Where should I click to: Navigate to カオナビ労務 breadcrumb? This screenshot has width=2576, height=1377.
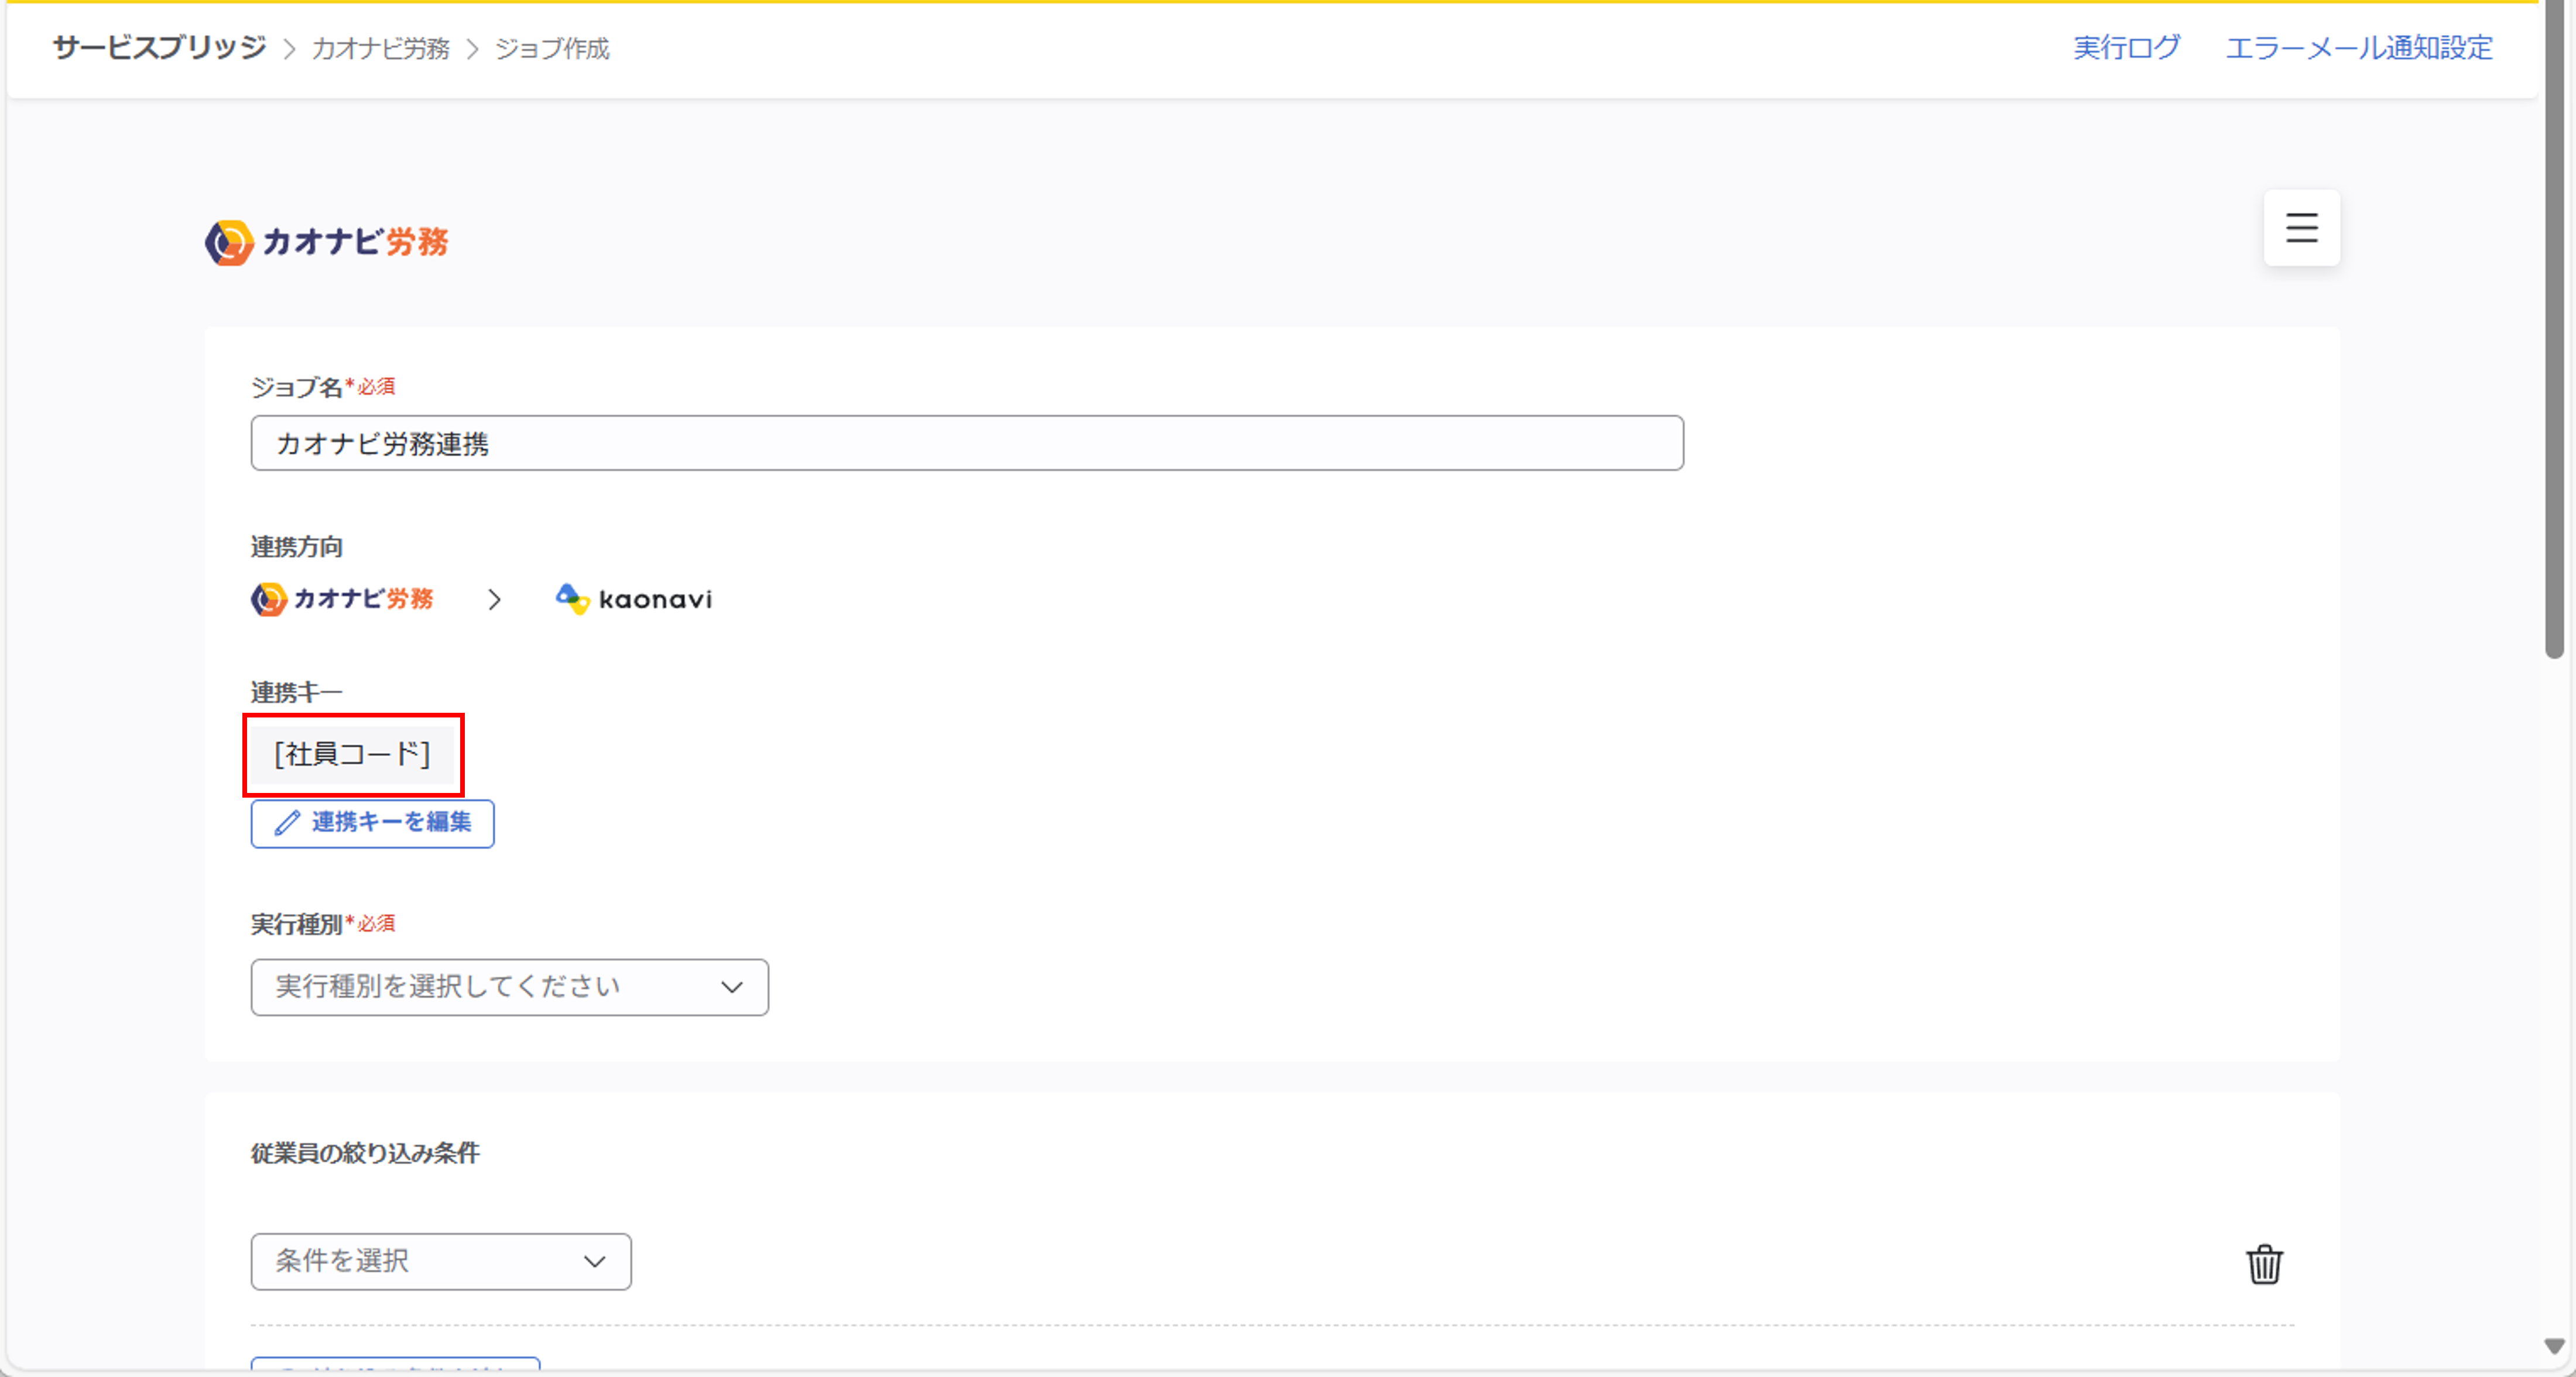380,49
